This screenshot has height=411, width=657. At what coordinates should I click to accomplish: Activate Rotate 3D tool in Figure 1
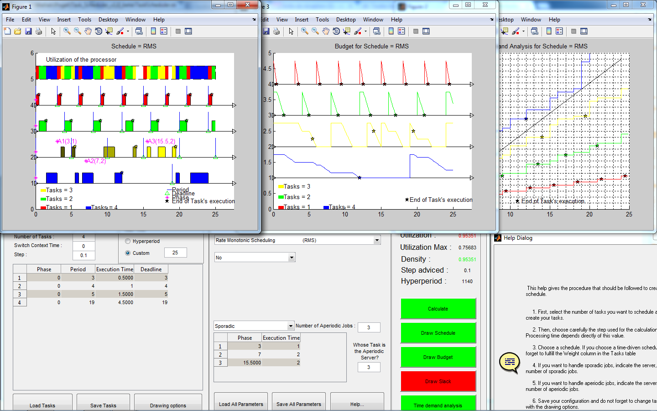[99, 31]
